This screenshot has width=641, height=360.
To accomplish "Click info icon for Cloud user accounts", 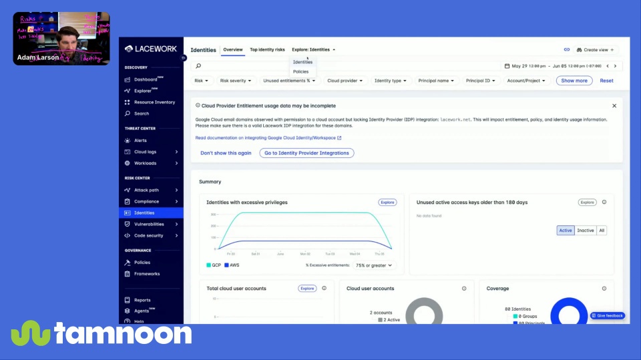I will tap(464, 289).
